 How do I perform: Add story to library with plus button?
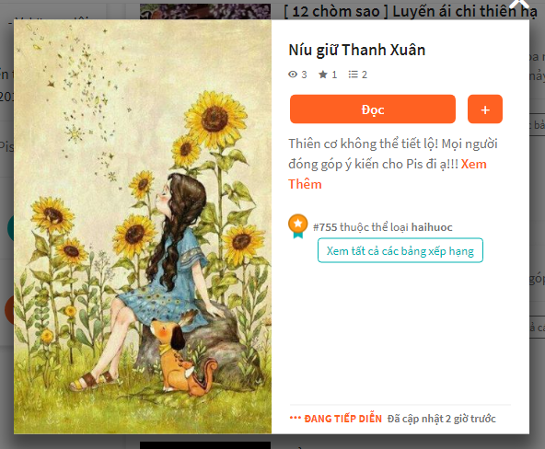click(485, 109)
